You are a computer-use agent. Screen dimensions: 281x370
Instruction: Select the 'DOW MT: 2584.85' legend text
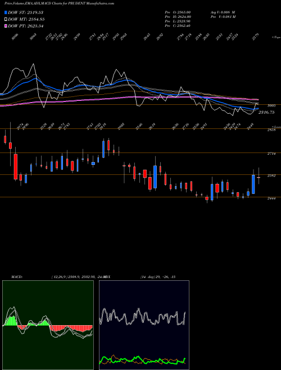26,20
